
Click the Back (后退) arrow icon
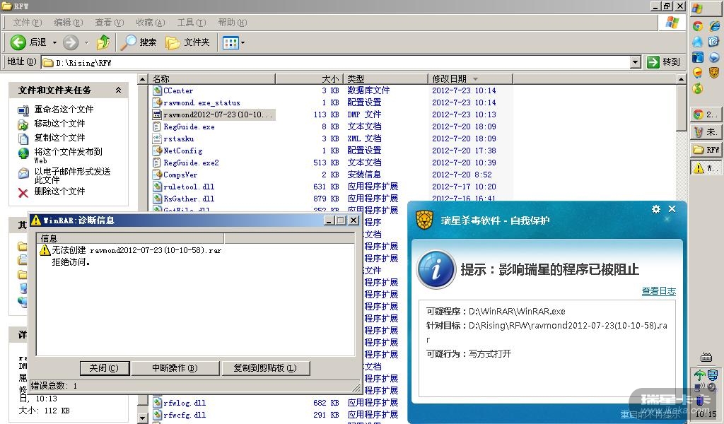(18, 42)
